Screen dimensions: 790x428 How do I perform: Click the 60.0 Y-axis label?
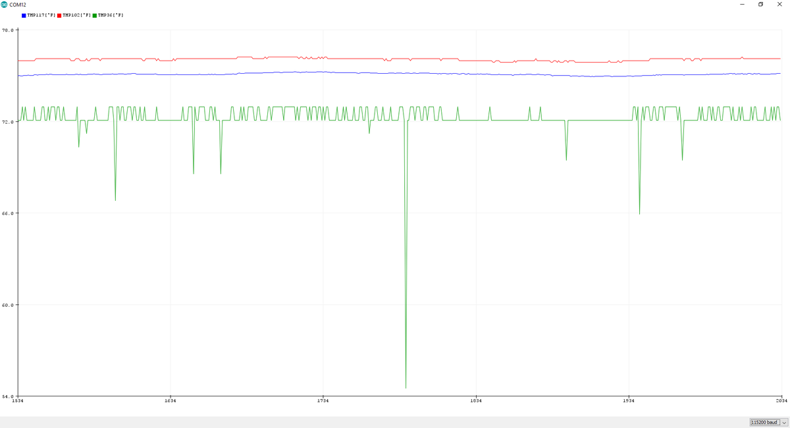coord(8,305)
